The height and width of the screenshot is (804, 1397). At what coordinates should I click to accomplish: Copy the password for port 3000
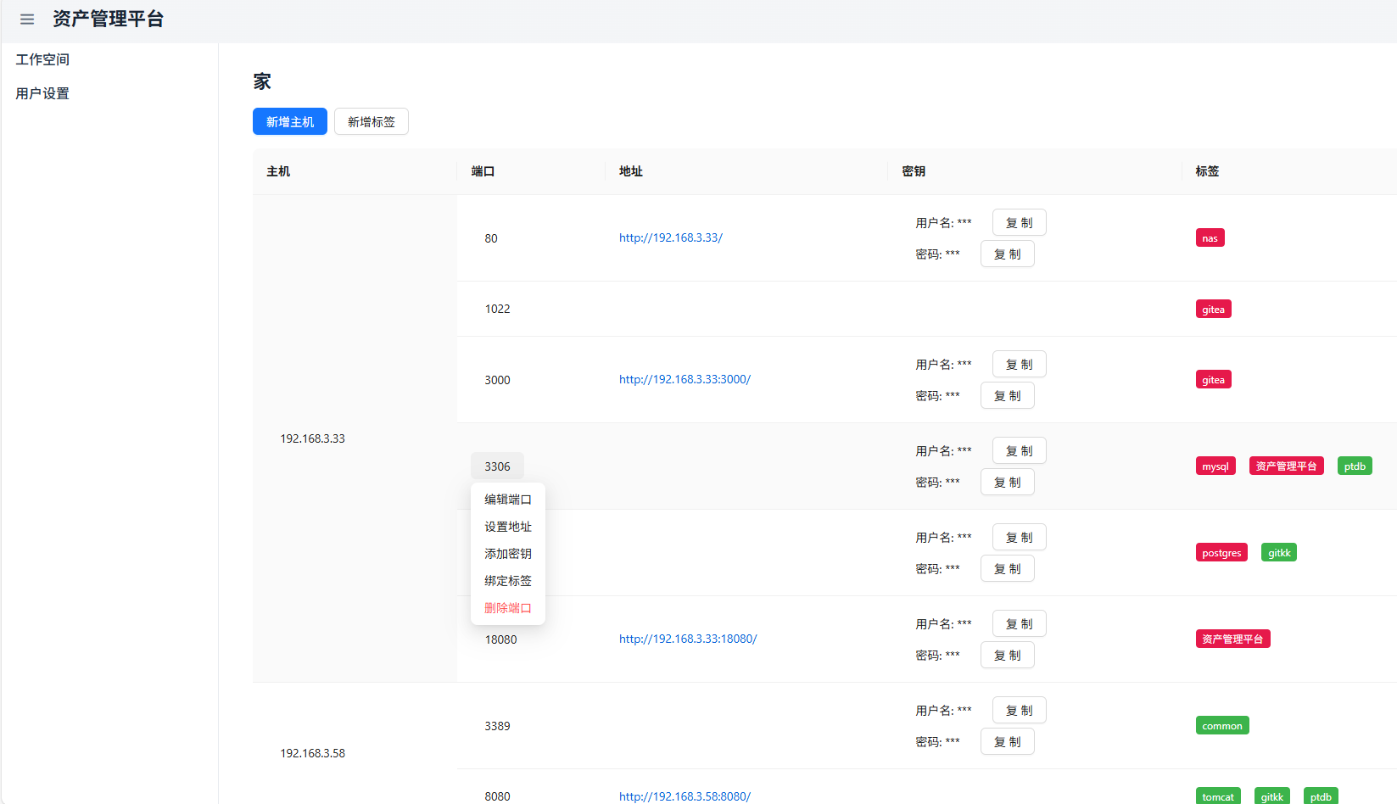(1007, 396)
